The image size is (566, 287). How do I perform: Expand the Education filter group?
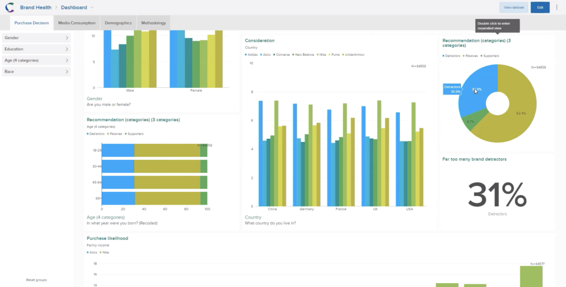coord(36,49)
